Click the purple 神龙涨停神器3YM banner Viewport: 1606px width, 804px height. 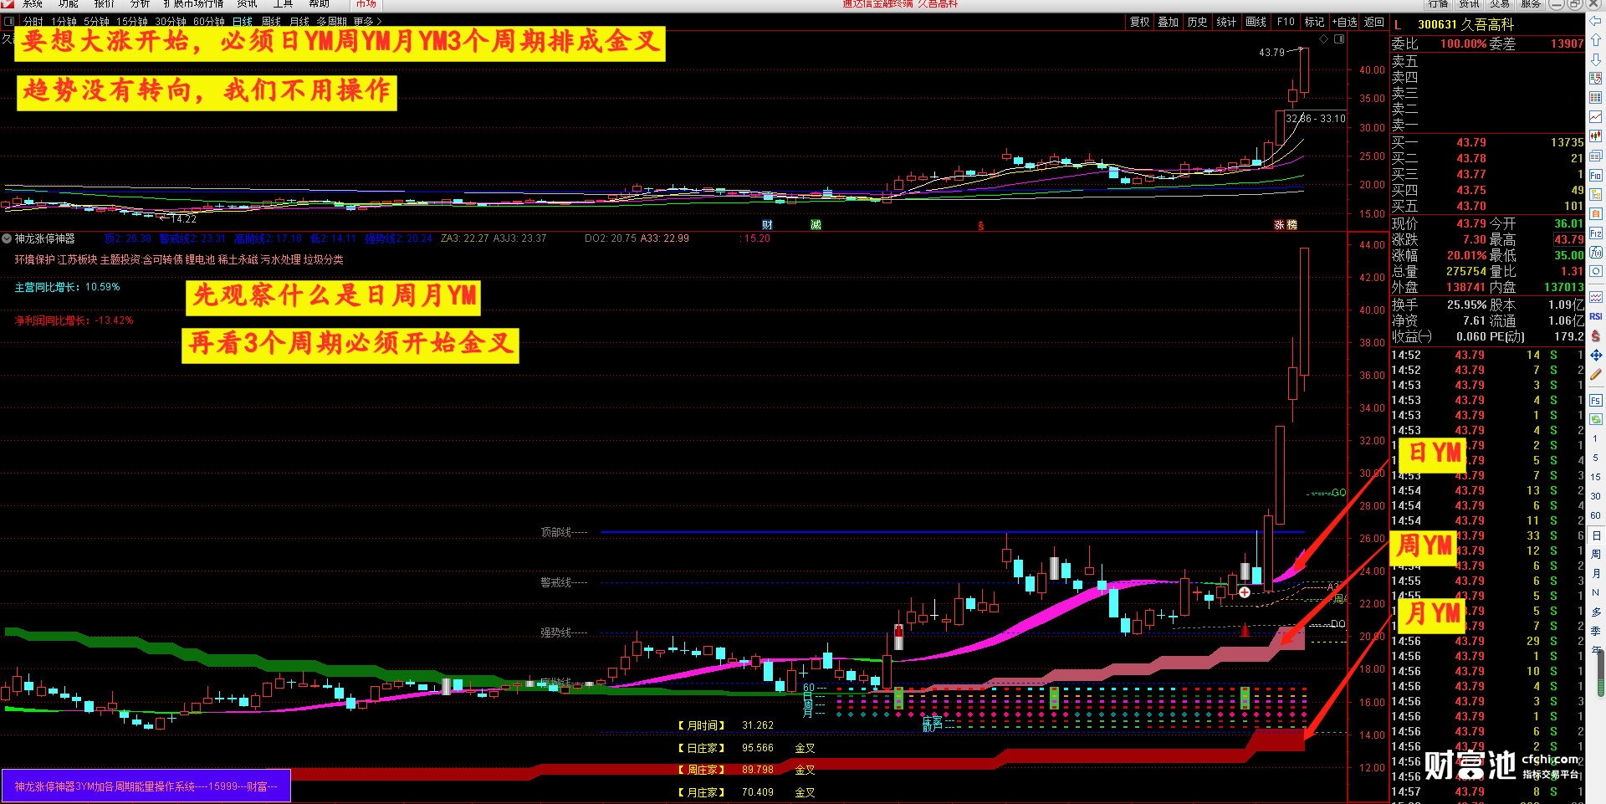(146, 786)
